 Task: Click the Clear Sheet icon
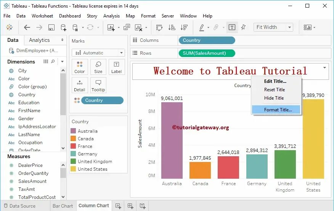coord(138,27)
